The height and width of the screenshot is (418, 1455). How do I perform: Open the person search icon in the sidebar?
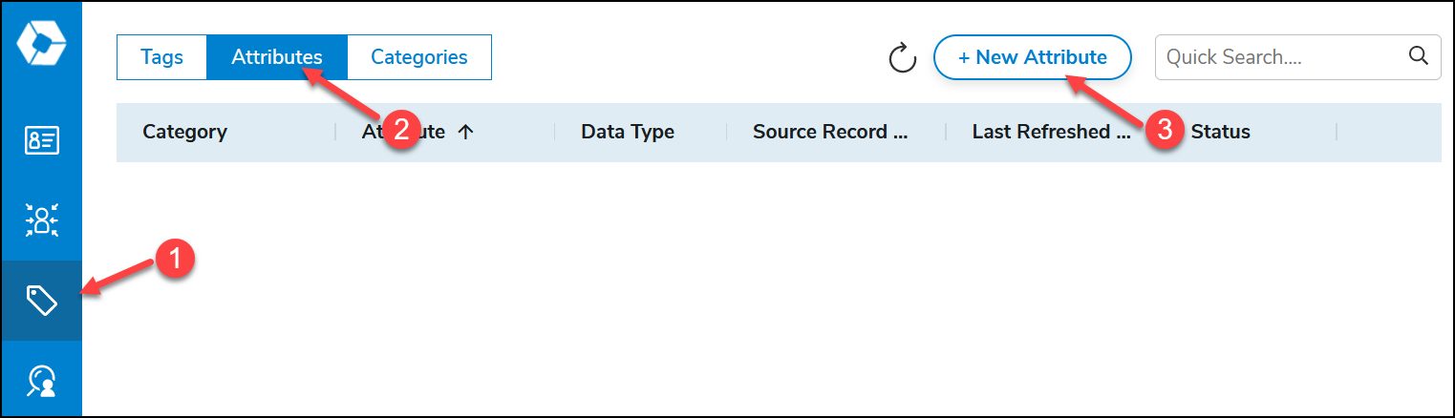(41, 381)
